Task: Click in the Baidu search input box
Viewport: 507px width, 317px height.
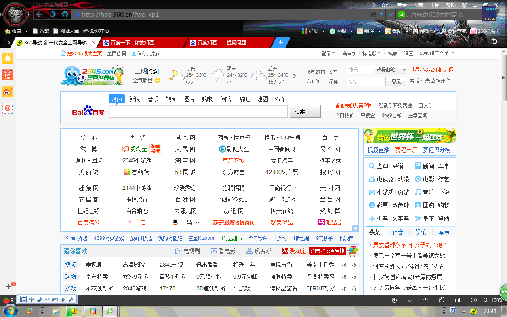Action: tap(198, 111)
